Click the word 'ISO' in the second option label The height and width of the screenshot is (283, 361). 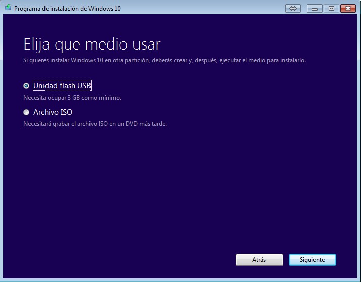65,112
